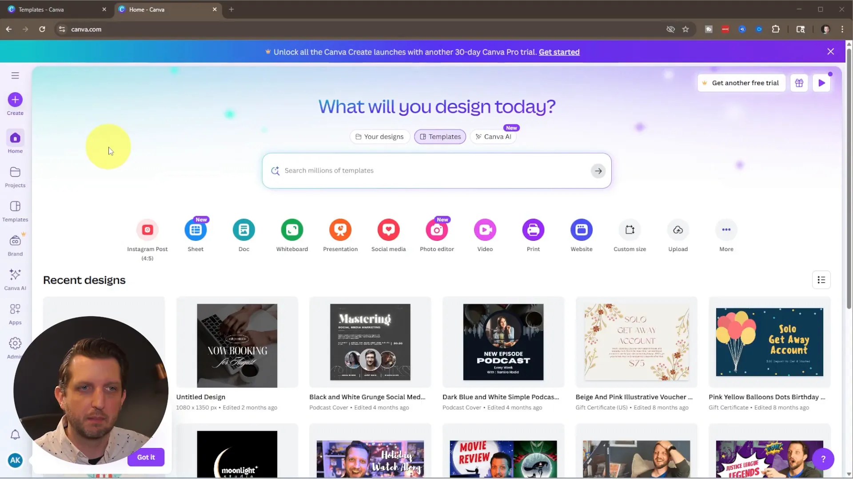The height and width of the screenshot is (479, 853).
Task: Create an Instagram Post (4:5) design
Action: coord(147,230)
